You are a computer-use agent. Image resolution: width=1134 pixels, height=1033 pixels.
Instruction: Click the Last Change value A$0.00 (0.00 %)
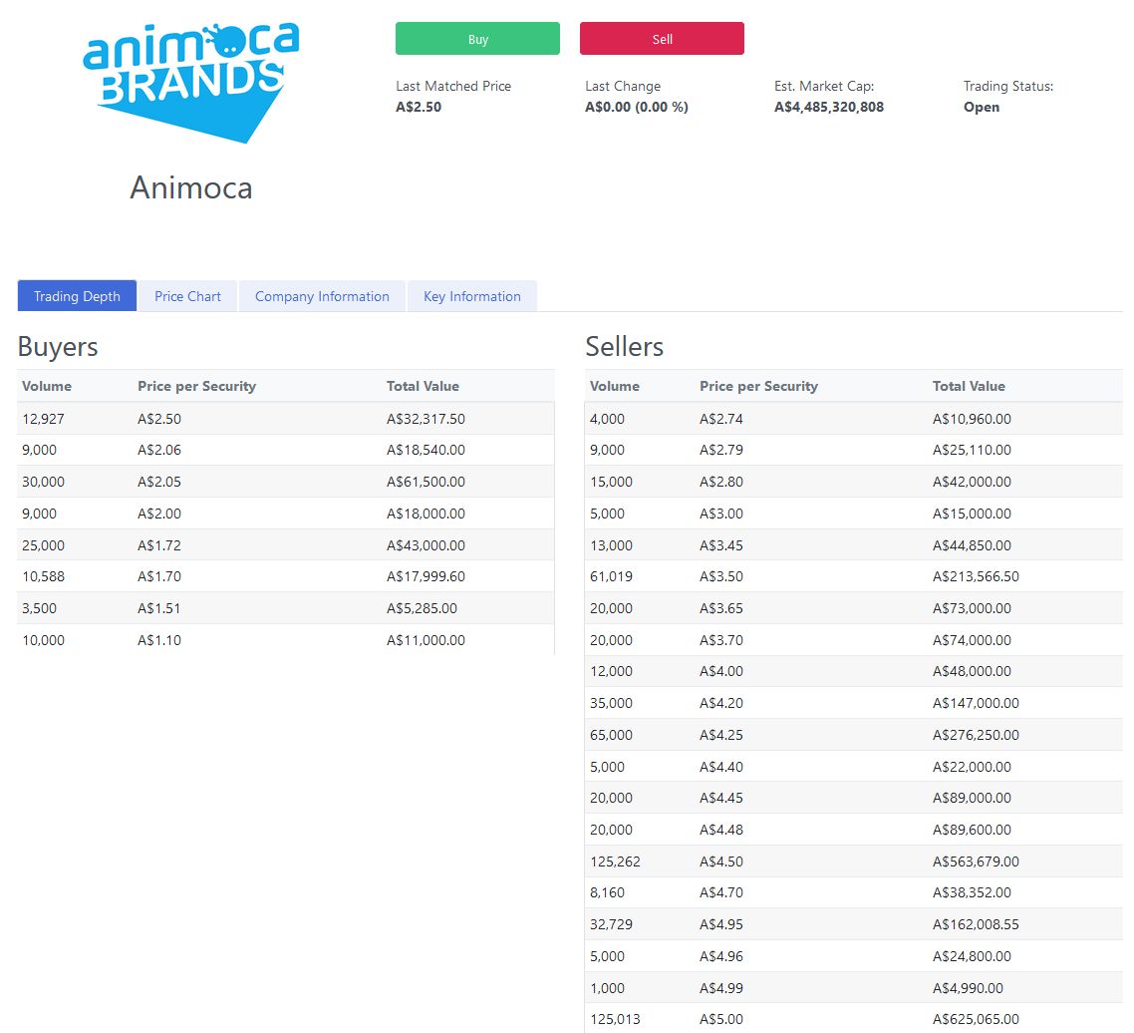637,107
